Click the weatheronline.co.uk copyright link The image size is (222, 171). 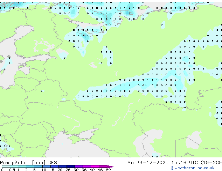[193, 168]
